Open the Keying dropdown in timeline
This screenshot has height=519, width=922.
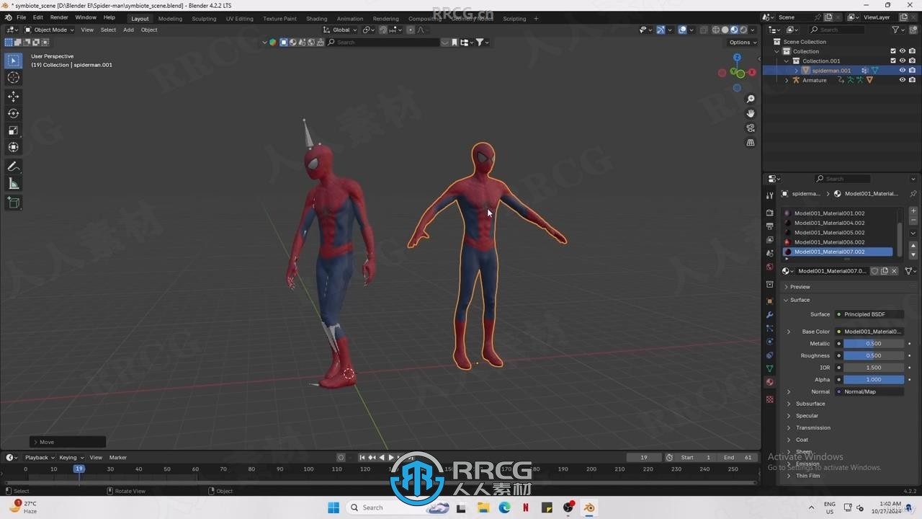click(x=71, y=457)
